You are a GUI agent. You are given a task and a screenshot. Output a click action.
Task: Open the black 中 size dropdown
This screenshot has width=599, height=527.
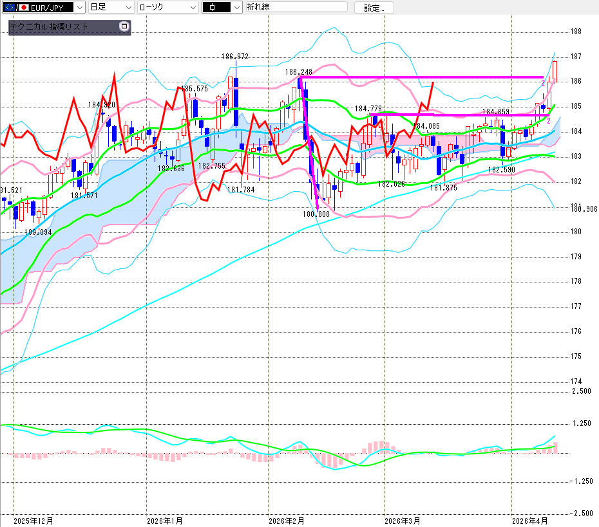(236, 7)
